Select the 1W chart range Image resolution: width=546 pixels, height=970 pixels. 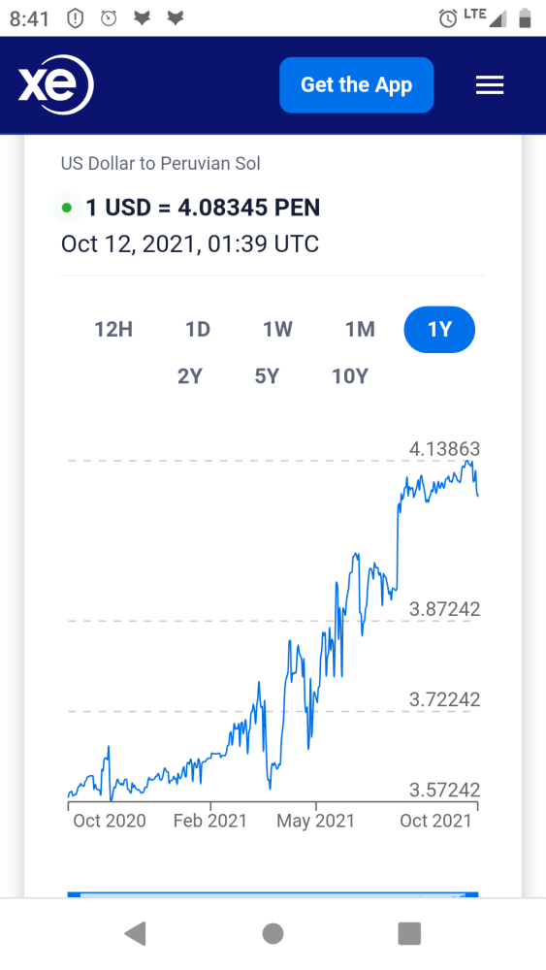point(277,329)
